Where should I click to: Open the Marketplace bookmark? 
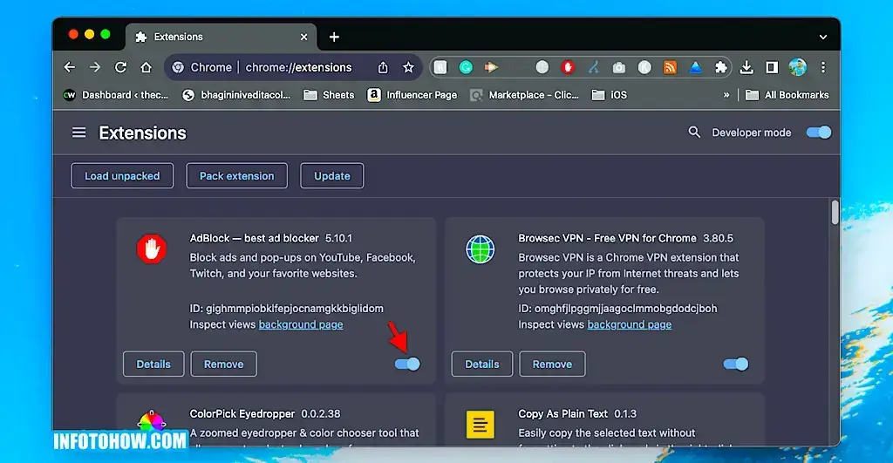[x=524, y=95]
